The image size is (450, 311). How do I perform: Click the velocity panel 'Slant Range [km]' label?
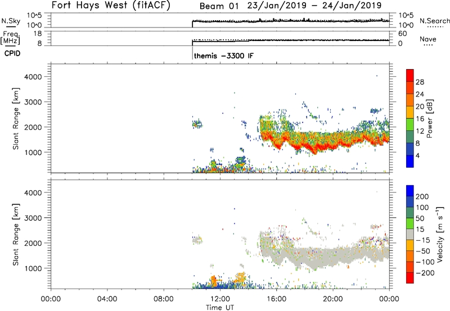click(16, 235)
